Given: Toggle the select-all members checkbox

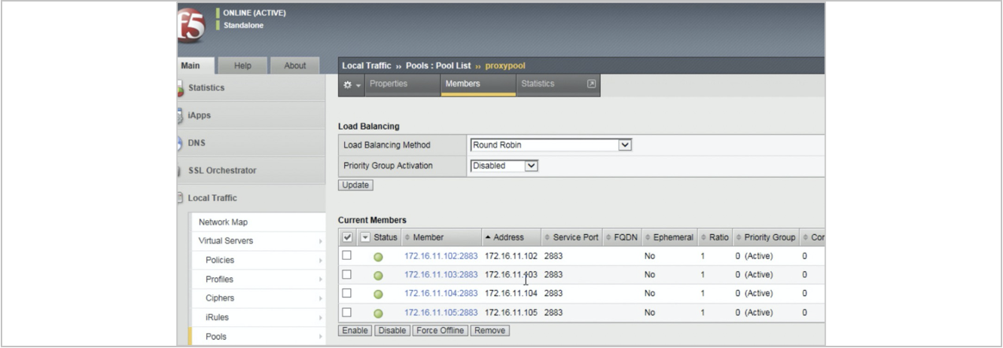Looking at the screenshot, I should pyautogui.click(x=347, y=237).
